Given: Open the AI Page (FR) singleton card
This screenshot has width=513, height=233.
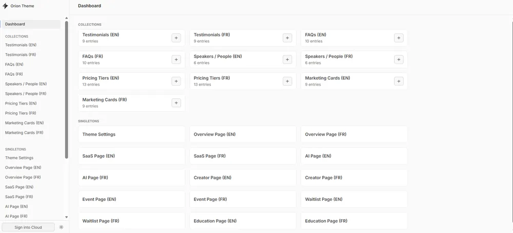Looking at the screenshot, I should 131,178.
